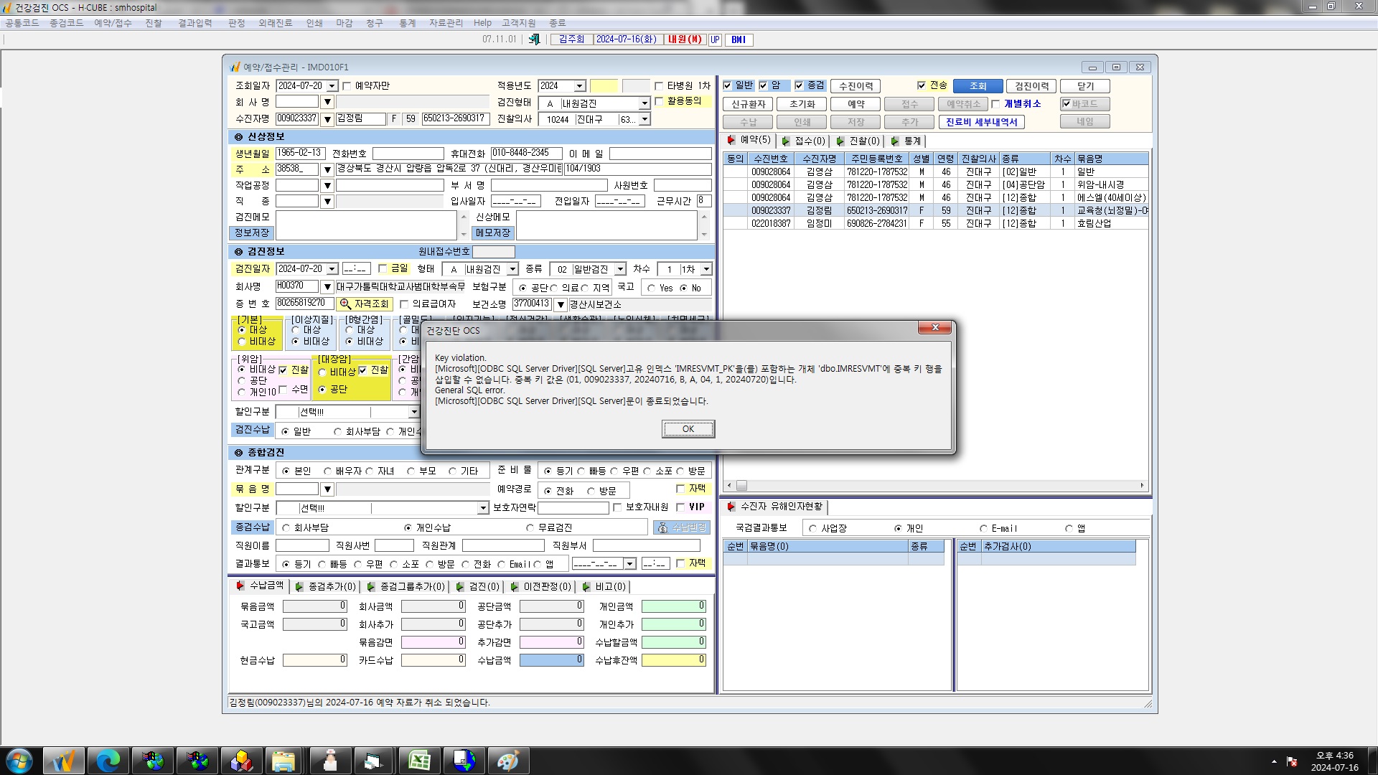Click the toolbar exit-door icon beside 07.11.01
1378x775 pixels.
coord(534,39)
